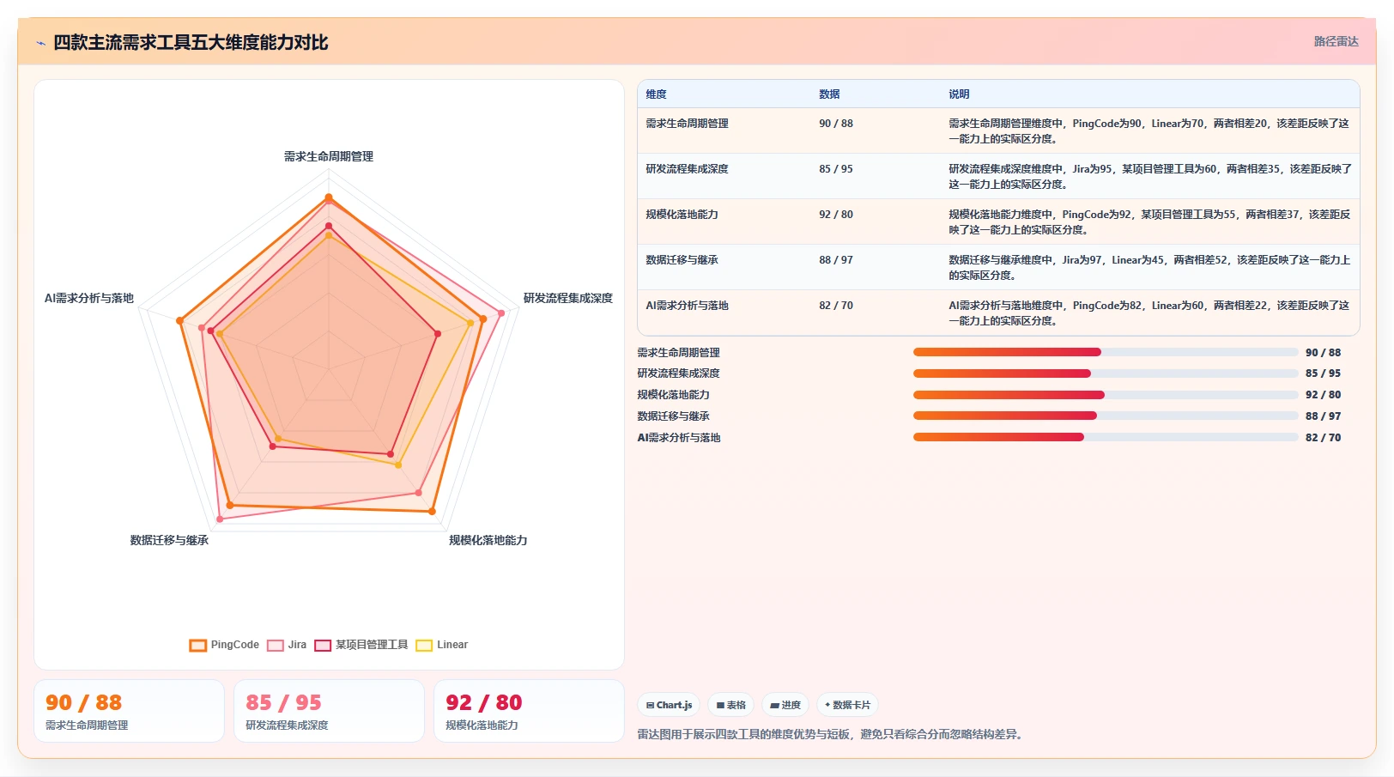Select the 数据迁移与继承 table row name
Viewport: 1394px width, 777px height.
682,260
